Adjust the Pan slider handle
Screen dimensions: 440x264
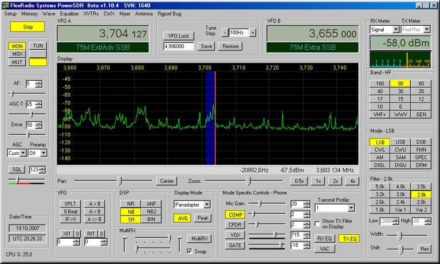tap(120, 181)
